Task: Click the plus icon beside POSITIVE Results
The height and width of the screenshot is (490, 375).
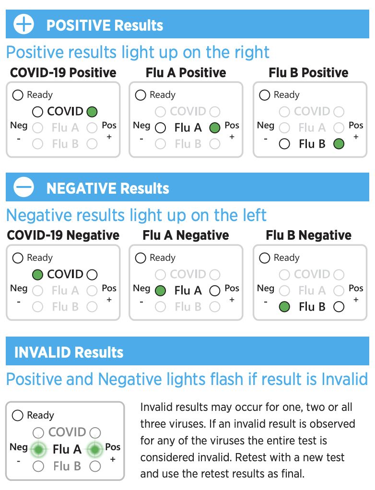Action: 23,25
